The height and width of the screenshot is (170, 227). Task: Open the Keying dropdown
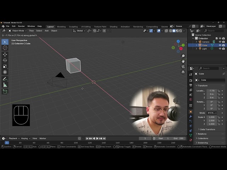pos(26,138)
